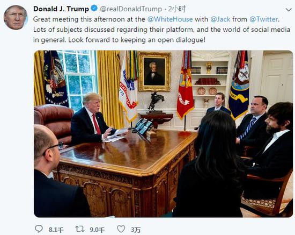295x235 pixels.
Task: Click the reply speech bubble icon
Action: click(x=39, y=229)
